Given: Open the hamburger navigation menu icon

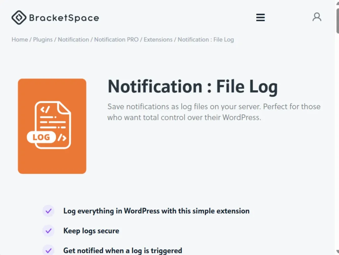Looking at the screenshot, I should (x=260, y=17).
